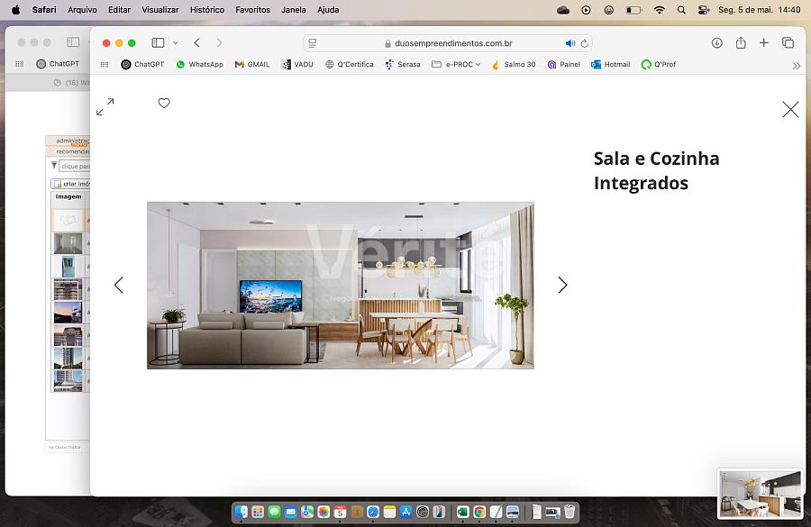Show hidden bookmarks via the overflow chevron
Image resolution: width=811 pixels, height=527 pixels.
click(796, 65)
